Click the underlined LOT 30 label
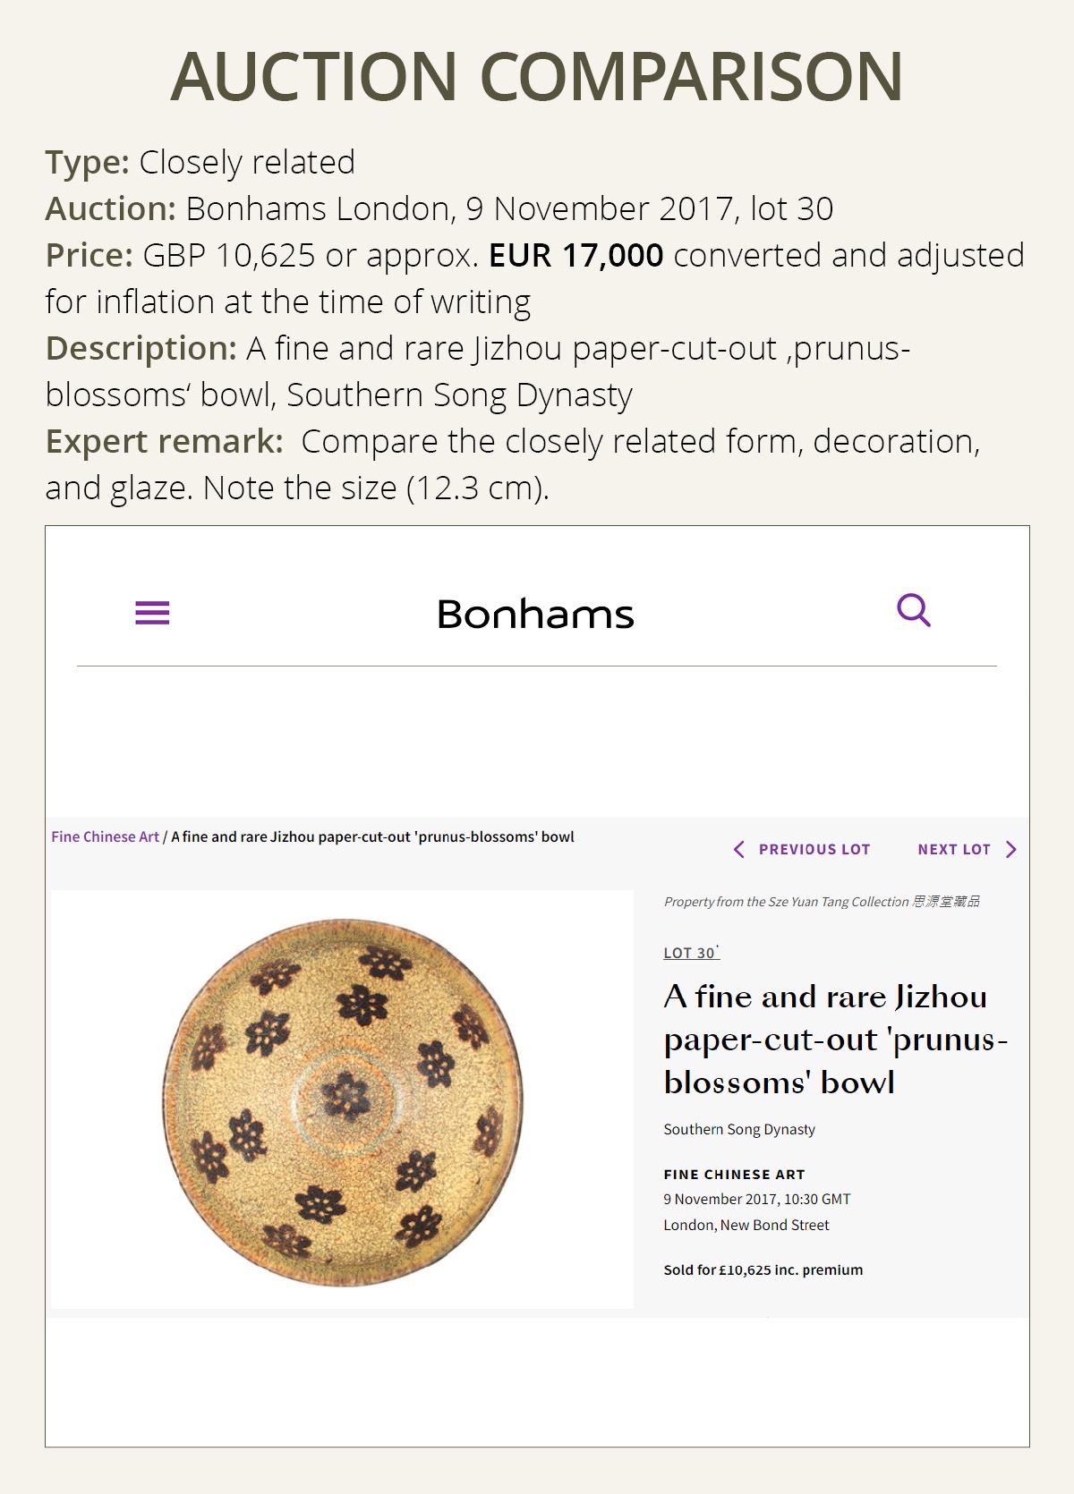Image resolution: width=1074 pixels, height=1494 pixels. pyautogui.click(x=690, y=953)
